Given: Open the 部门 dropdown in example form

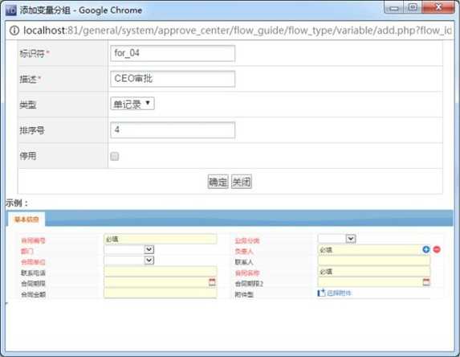Looking at the screenshot, I should [x=128, y=249].
